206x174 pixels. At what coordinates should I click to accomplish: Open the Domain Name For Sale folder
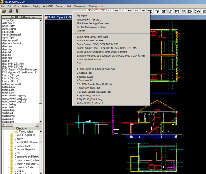27,160
